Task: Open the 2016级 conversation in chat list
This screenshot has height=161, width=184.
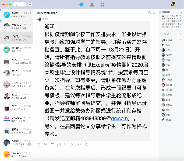Action: tap(17, 50)
